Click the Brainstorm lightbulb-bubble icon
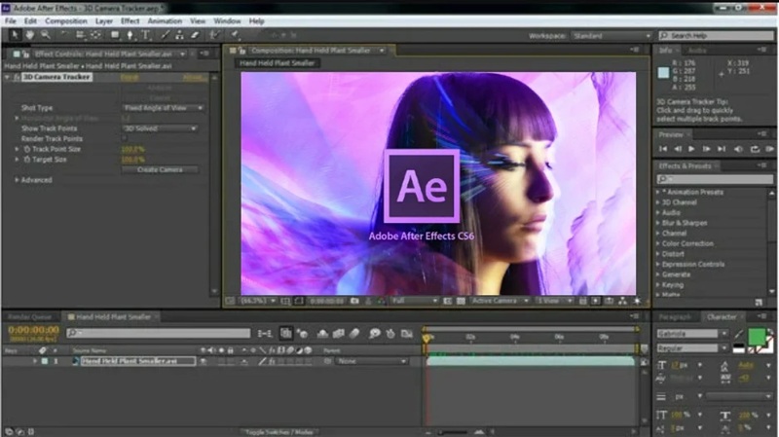Screen dimensions: 779x437 375,334
